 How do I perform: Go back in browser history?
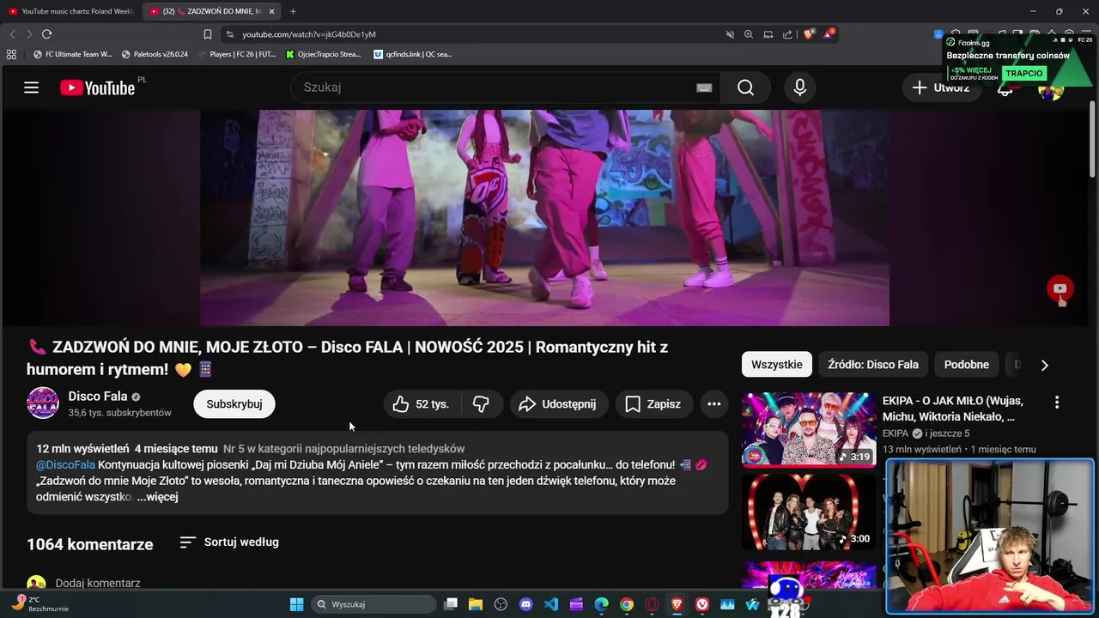point(12,34)
